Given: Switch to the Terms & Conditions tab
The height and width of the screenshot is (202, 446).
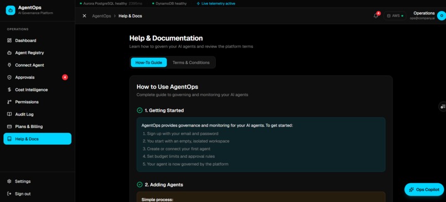Looking at the screenshot, I should coord(191,62).
